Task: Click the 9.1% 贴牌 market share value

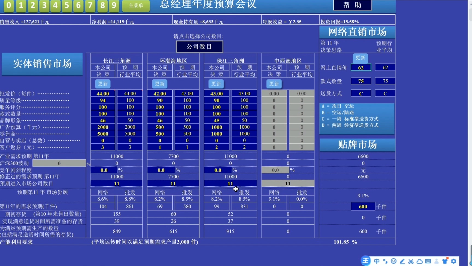Action: pyautogui.click(x=363, y=196)
